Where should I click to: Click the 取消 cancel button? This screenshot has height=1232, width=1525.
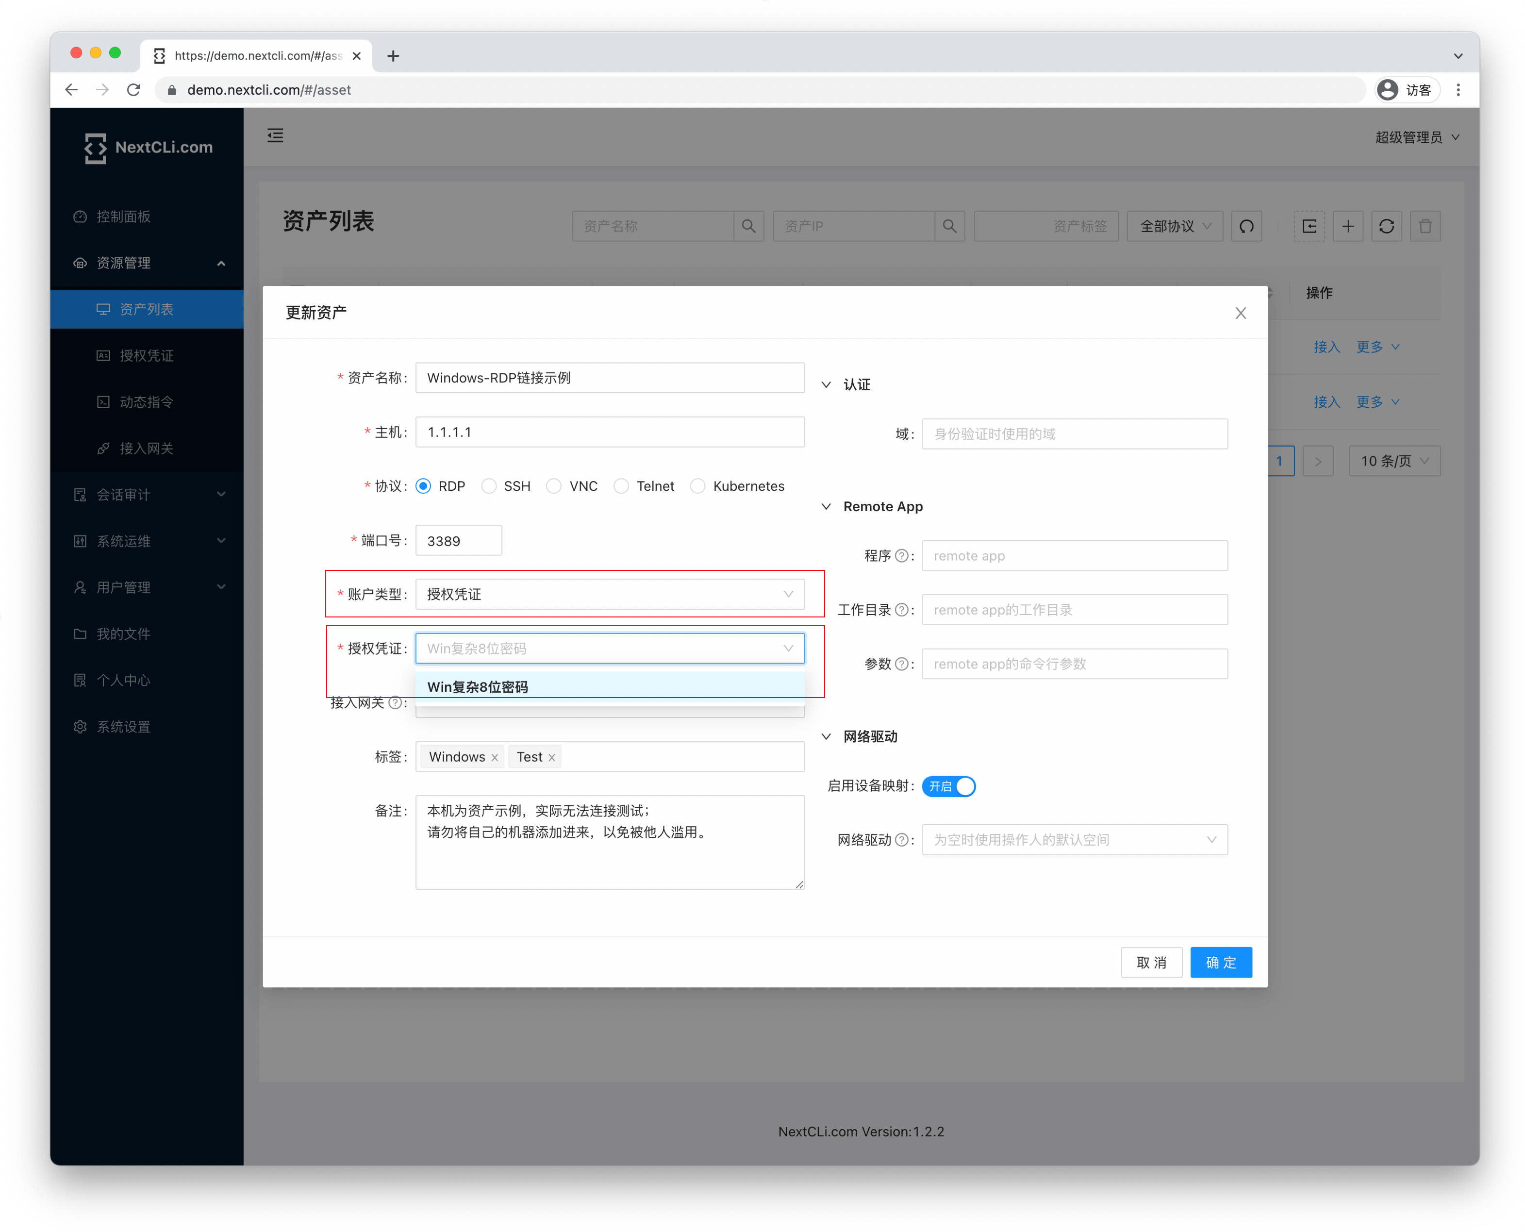[x=1151, y=963]
